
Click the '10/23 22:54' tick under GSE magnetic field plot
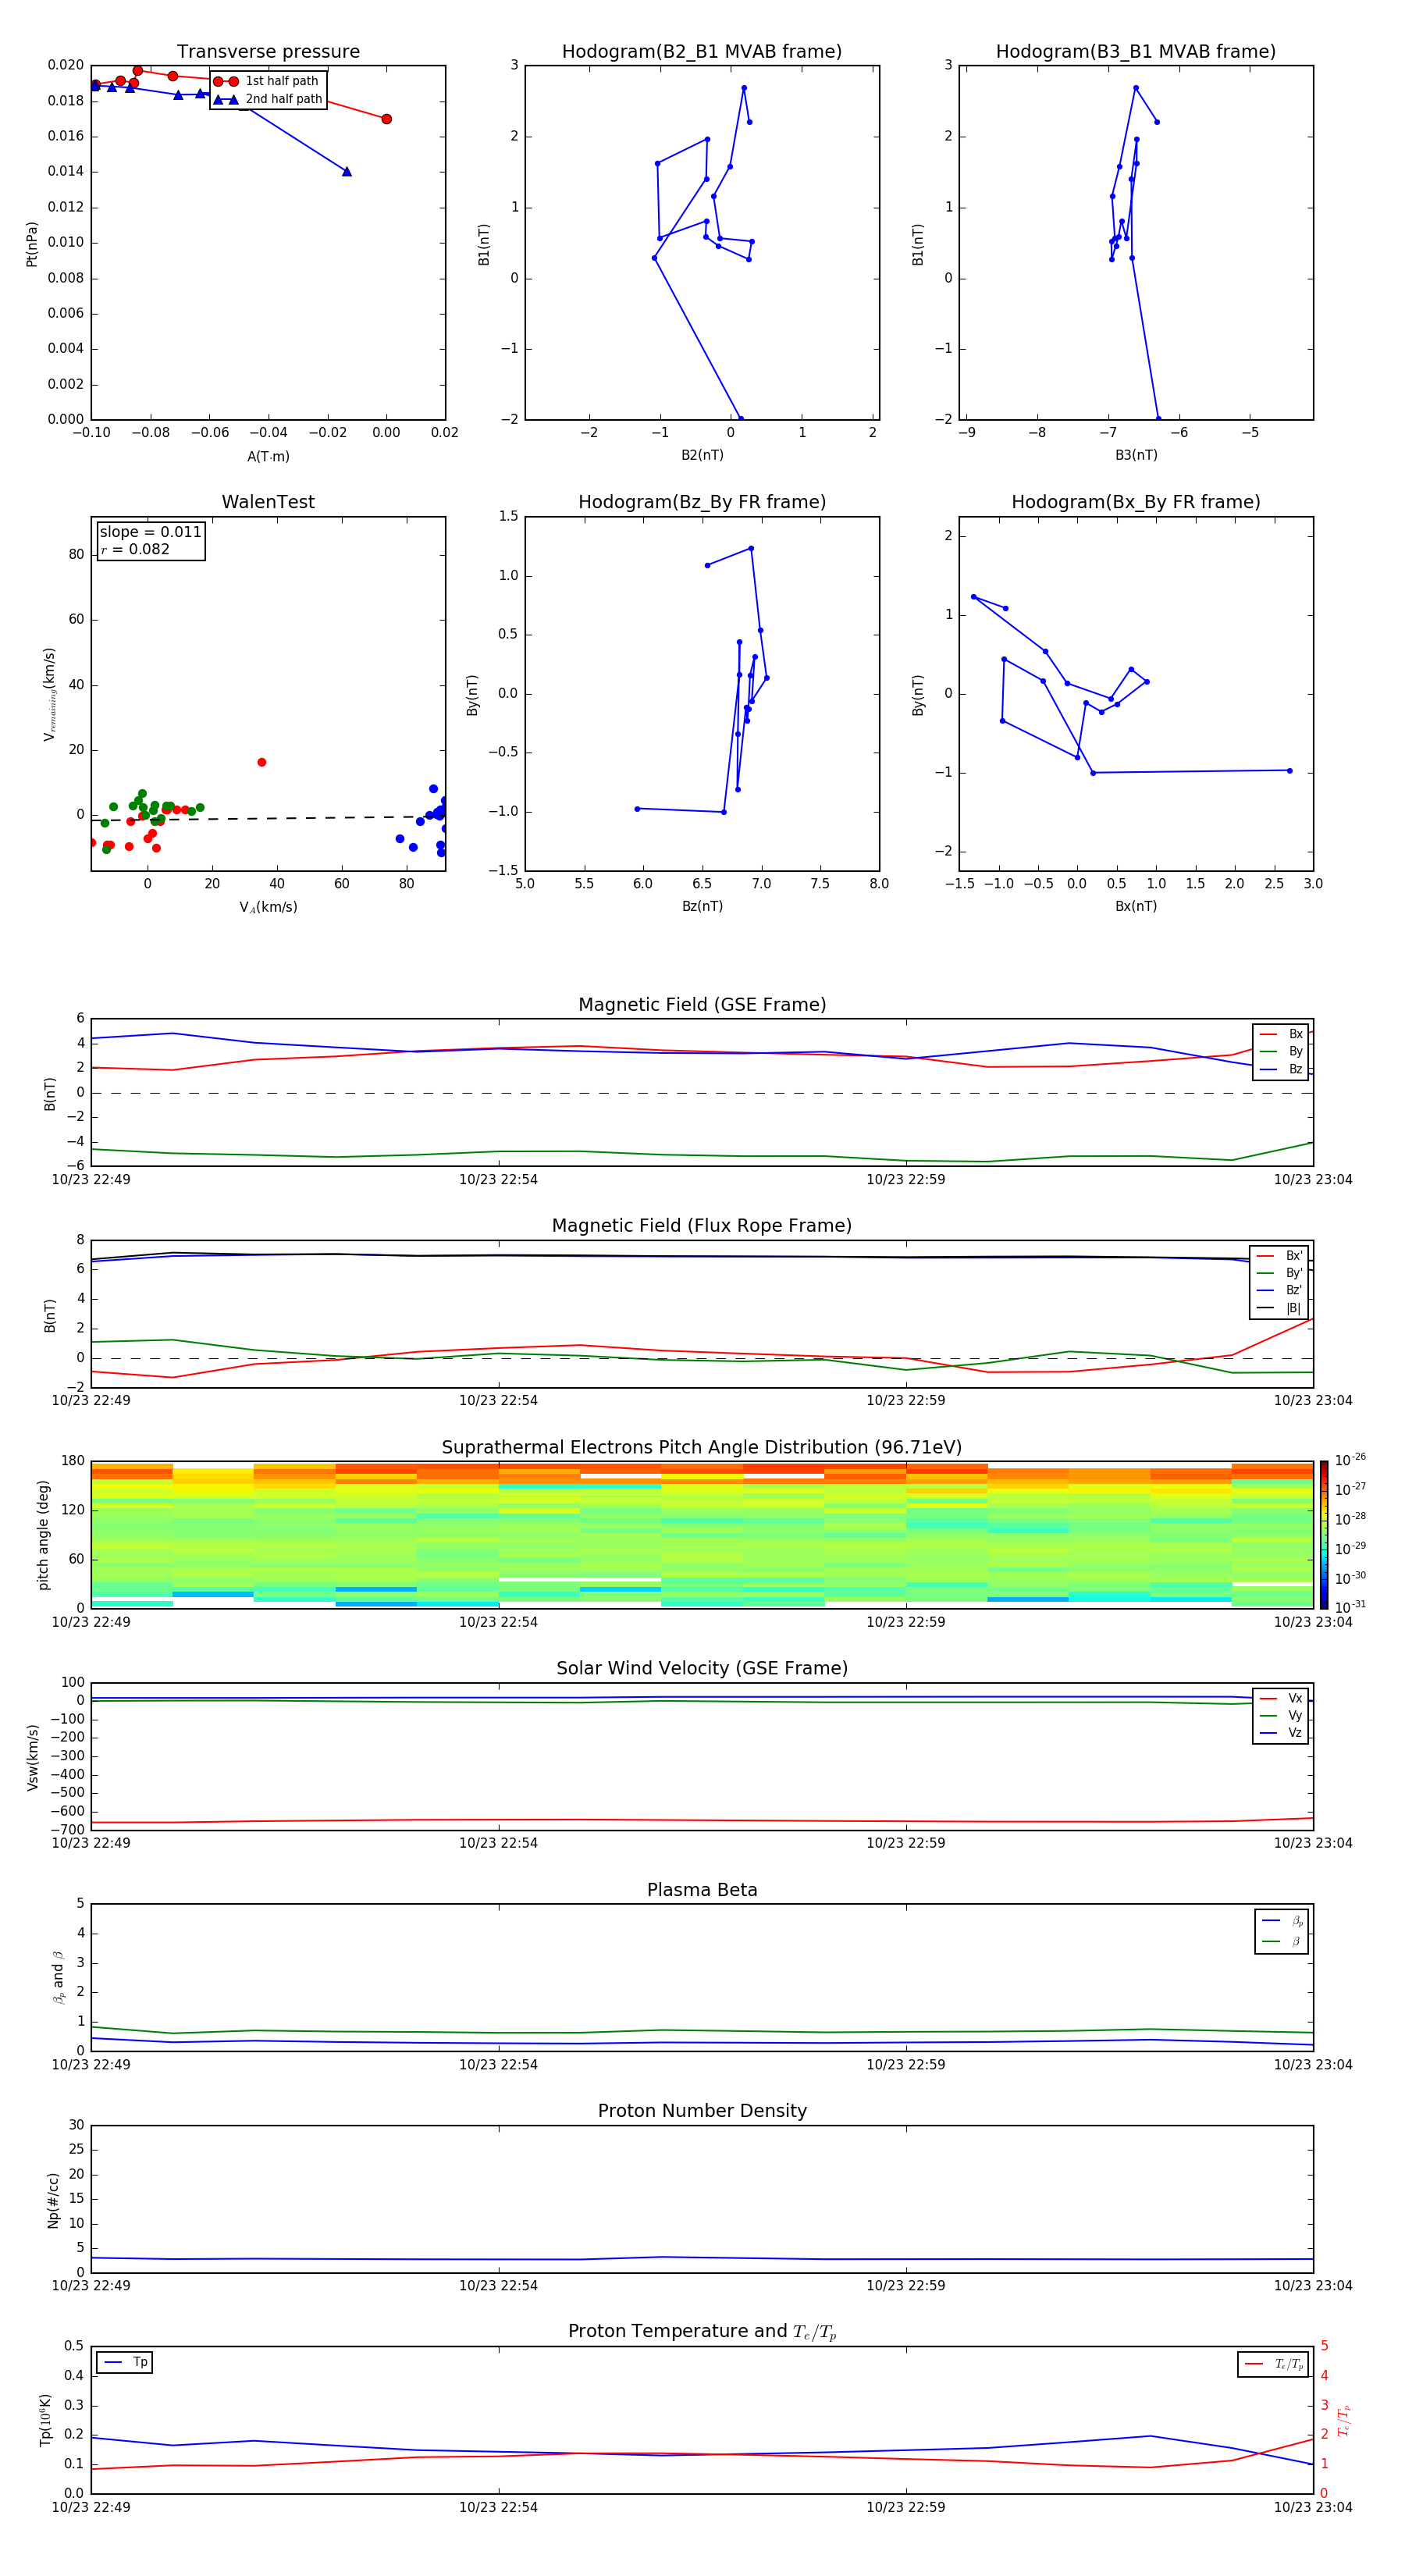[x=498, y=1180]
